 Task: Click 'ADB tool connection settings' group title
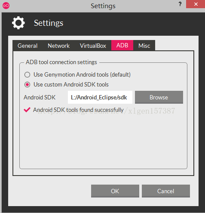(x=61, y=62)
